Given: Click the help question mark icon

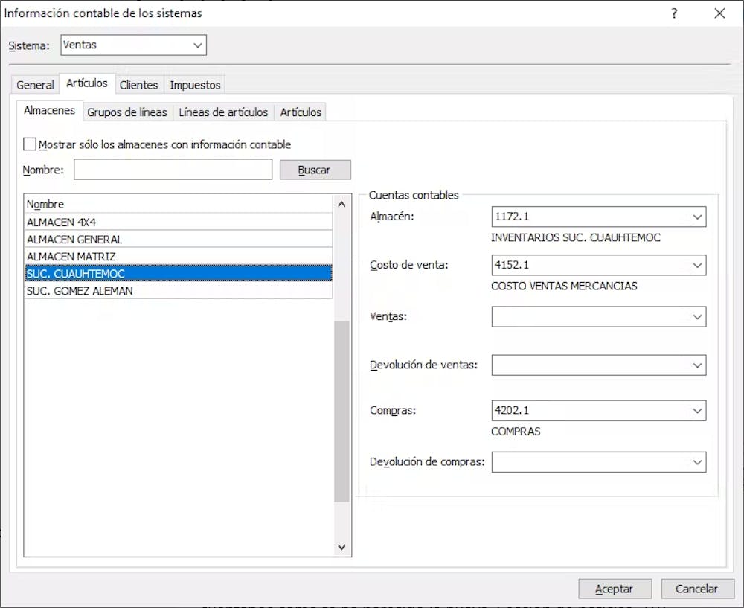Looking at the screenshot, I should 674,13.
